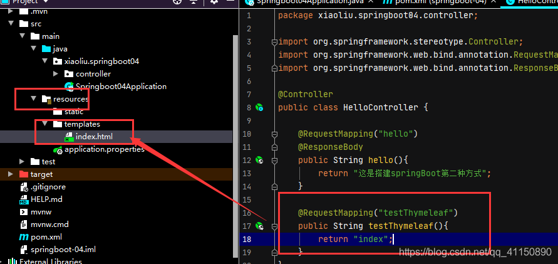Fold the testThymeleaf() method at line 17
The image size is (558, 264).
(x=274, y=226)
